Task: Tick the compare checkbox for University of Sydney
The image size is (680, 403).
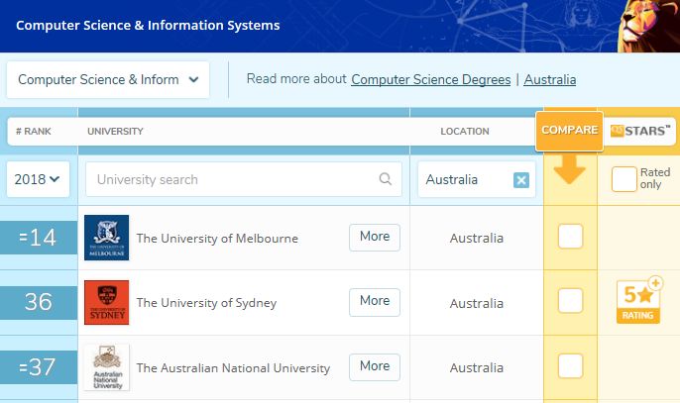Action: coord(570,300)
